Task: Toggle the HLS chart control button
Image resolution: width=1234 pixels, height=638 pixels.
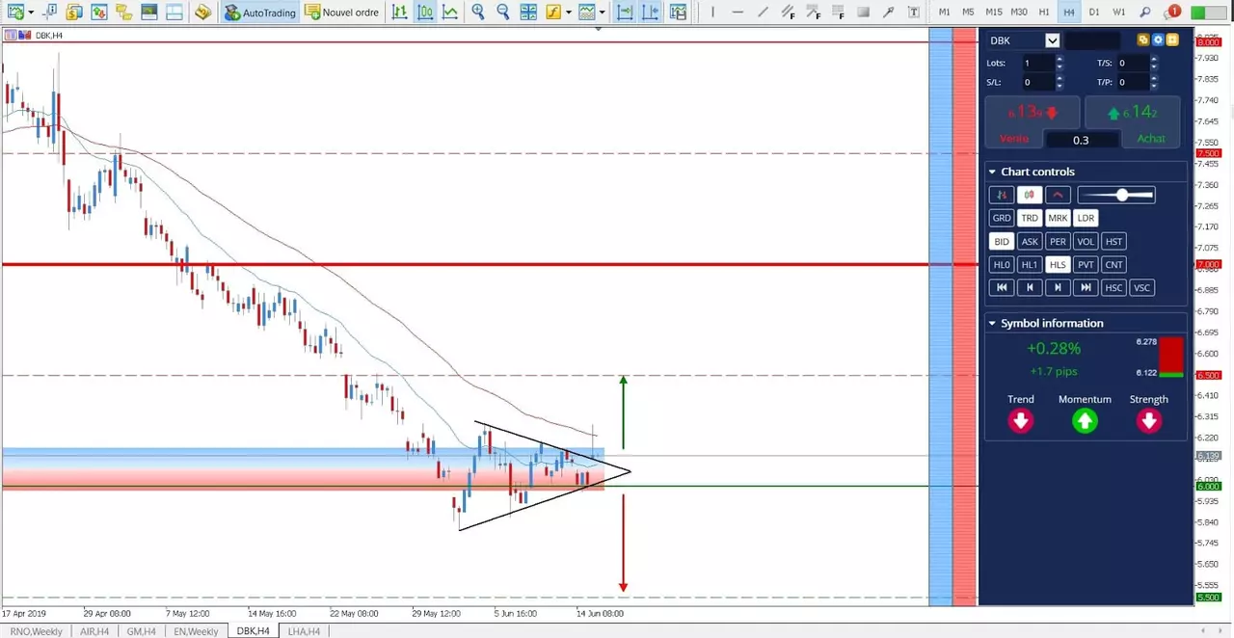Action: (x=1058, y=264)
